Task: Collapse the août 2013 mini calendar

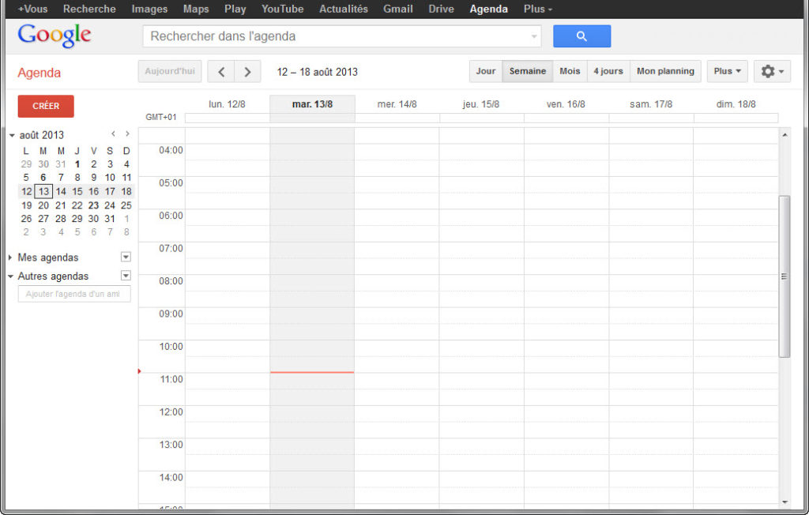Action: tap(11, 135)
